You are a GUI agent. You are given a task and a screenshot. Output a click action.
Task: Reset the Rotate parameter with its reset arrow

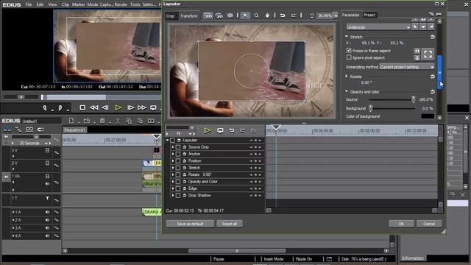pyautogui.click(x=433, y=77)
